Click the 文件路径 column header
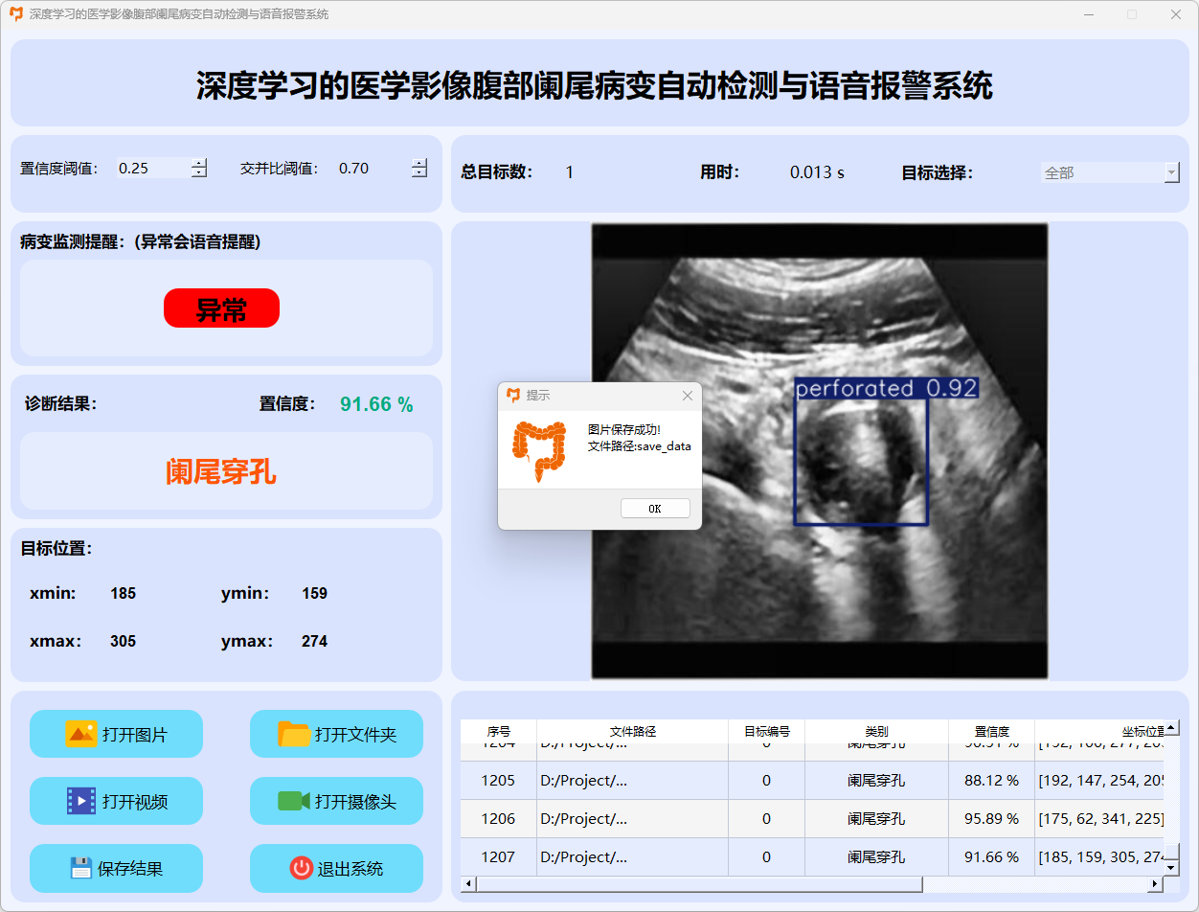This screenshot has height=912, width=1199. (x=632, y=731)
